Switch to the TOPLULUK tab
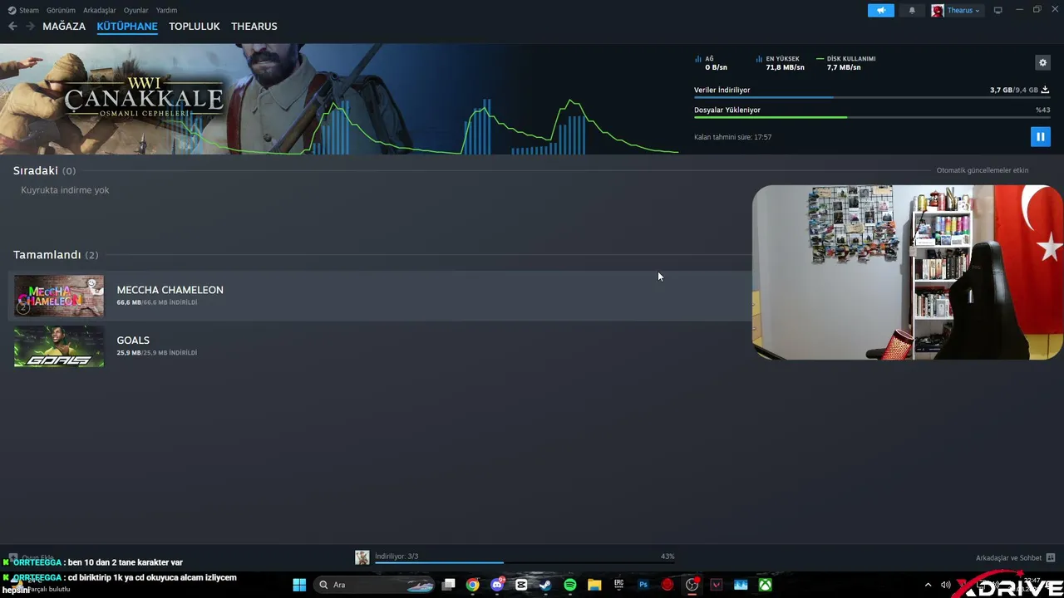Viewport: 1064px width, 598px height. point(195,27)
